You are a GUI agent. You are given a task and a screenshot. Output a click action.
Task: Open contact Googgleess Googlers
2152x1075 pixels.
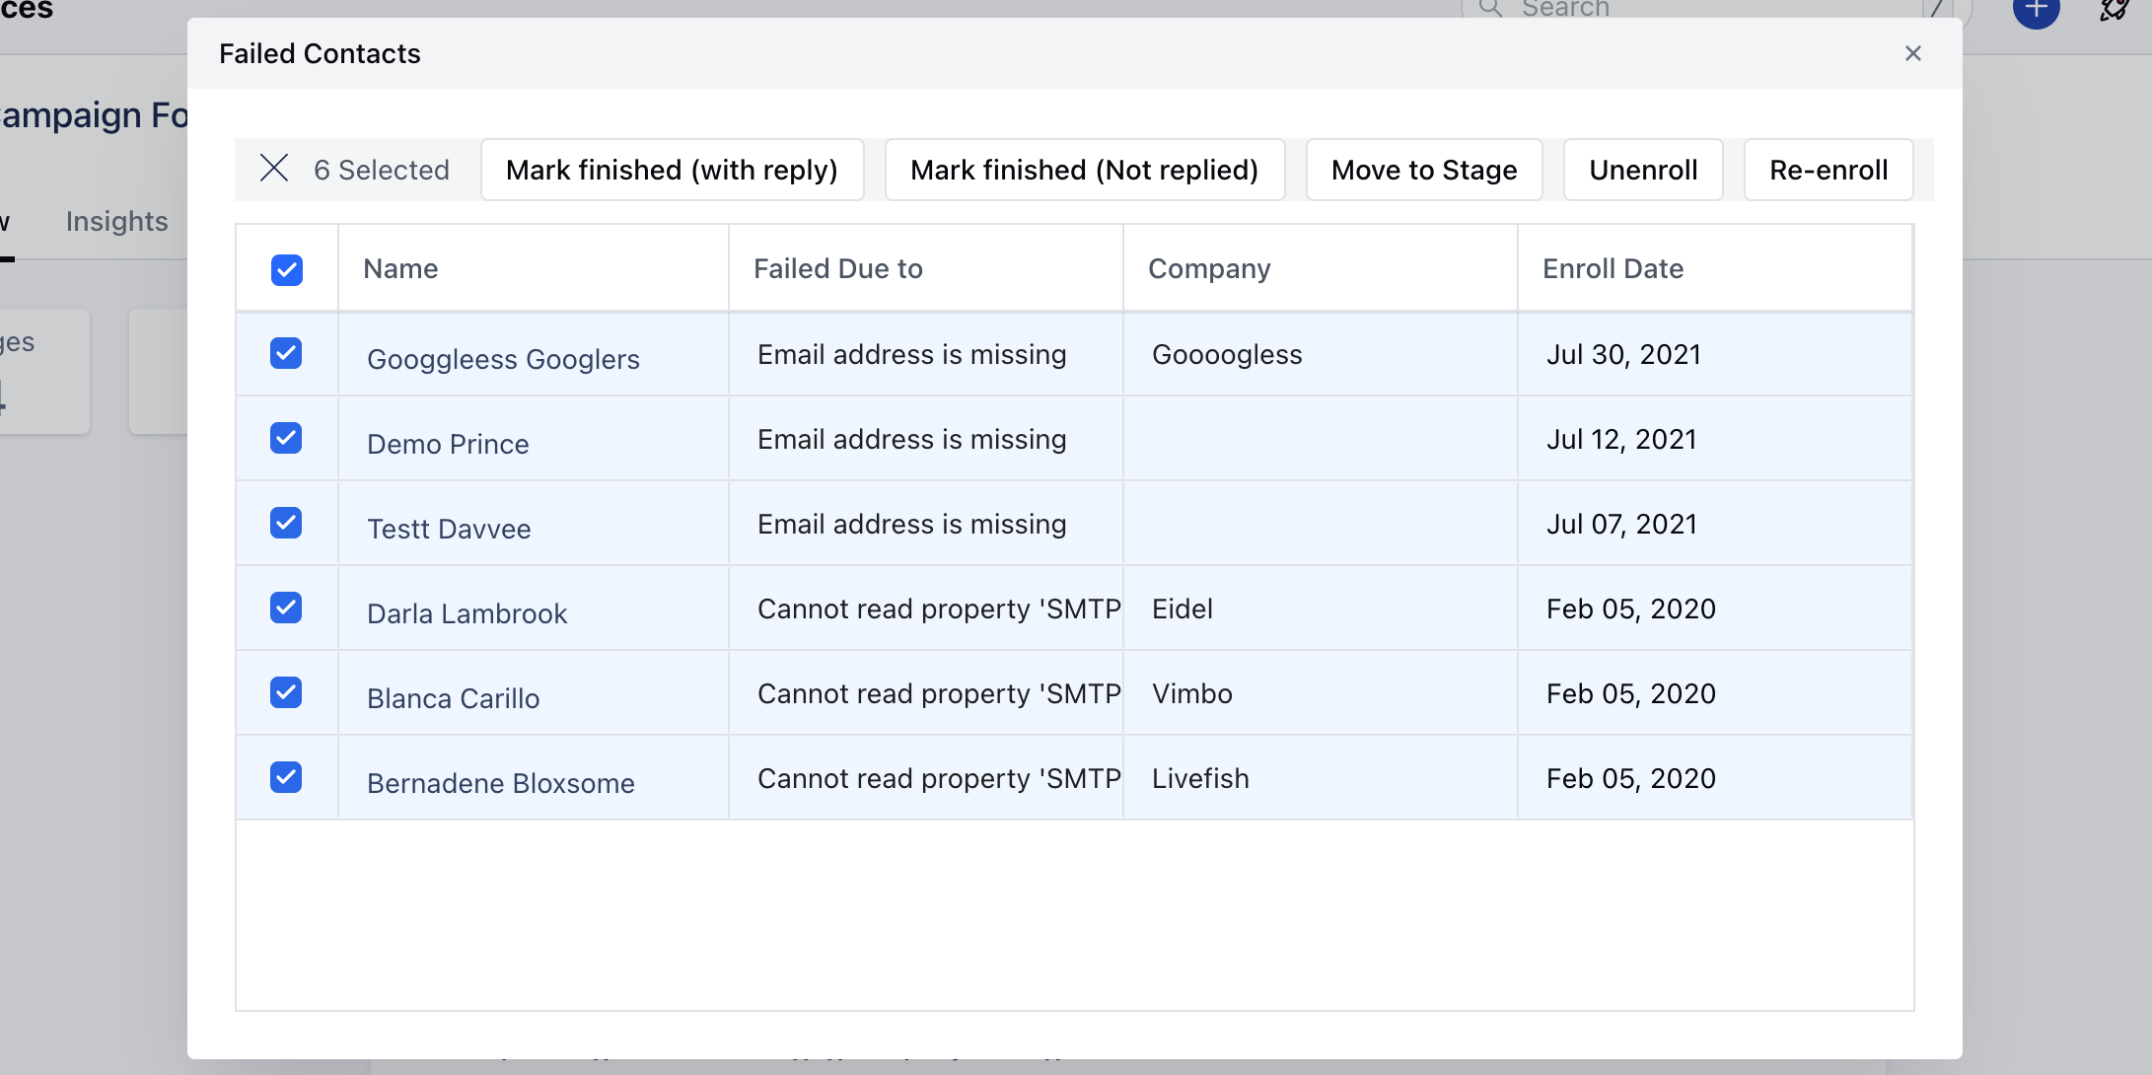[x=503, y=359]
